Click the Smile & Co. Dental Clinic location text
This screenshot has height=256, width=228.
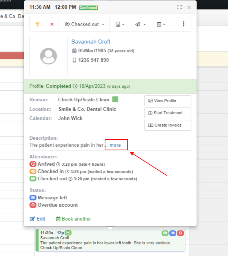(87, 109)
